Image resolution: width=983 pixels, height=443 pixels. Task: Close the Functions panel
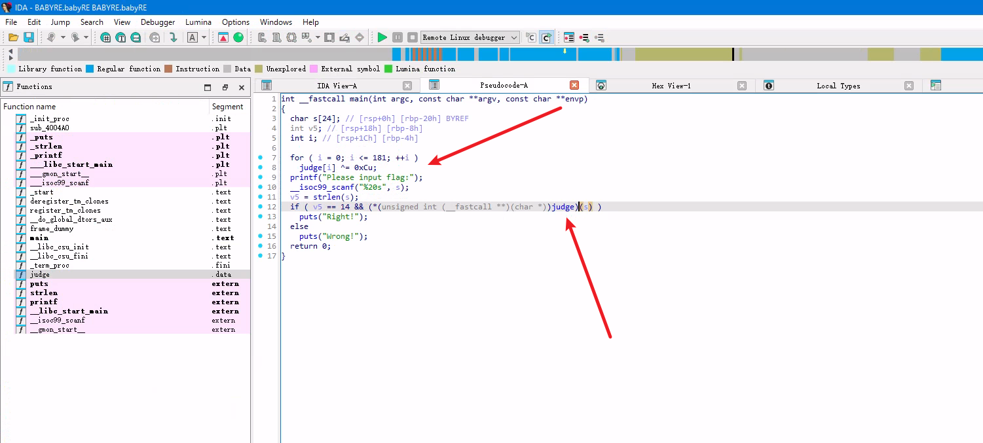pyautogui.click(x=241, y=87)
